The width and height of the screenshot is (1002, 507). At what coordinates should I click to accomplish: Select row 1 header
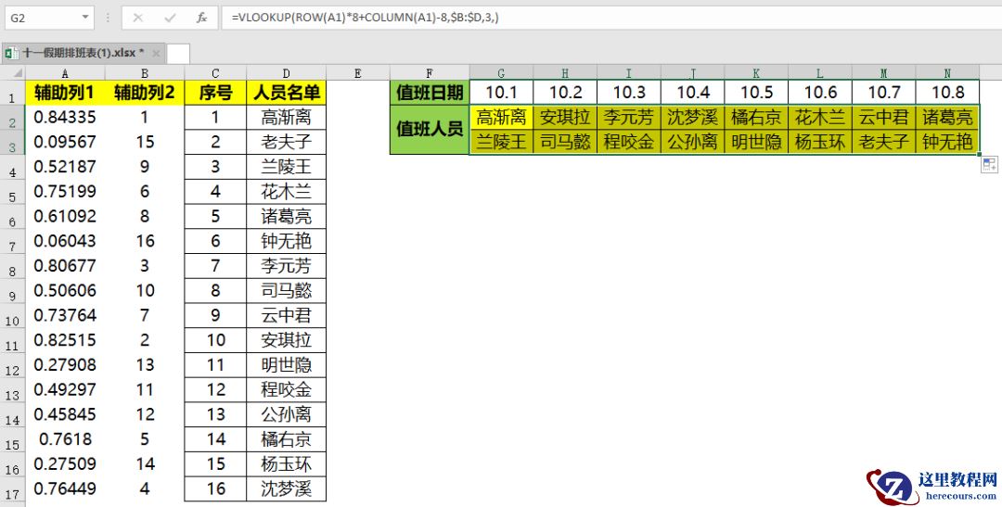12,94
